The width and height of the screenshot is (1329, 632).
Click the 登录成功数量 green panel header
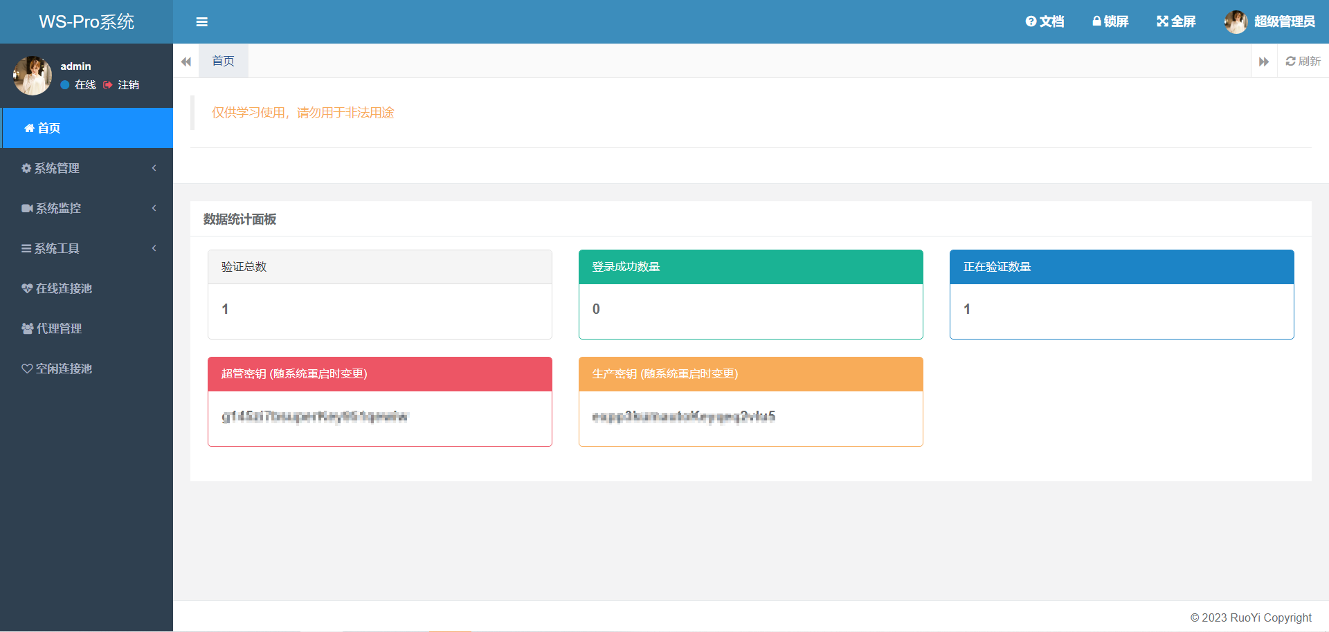click(750, 267)
